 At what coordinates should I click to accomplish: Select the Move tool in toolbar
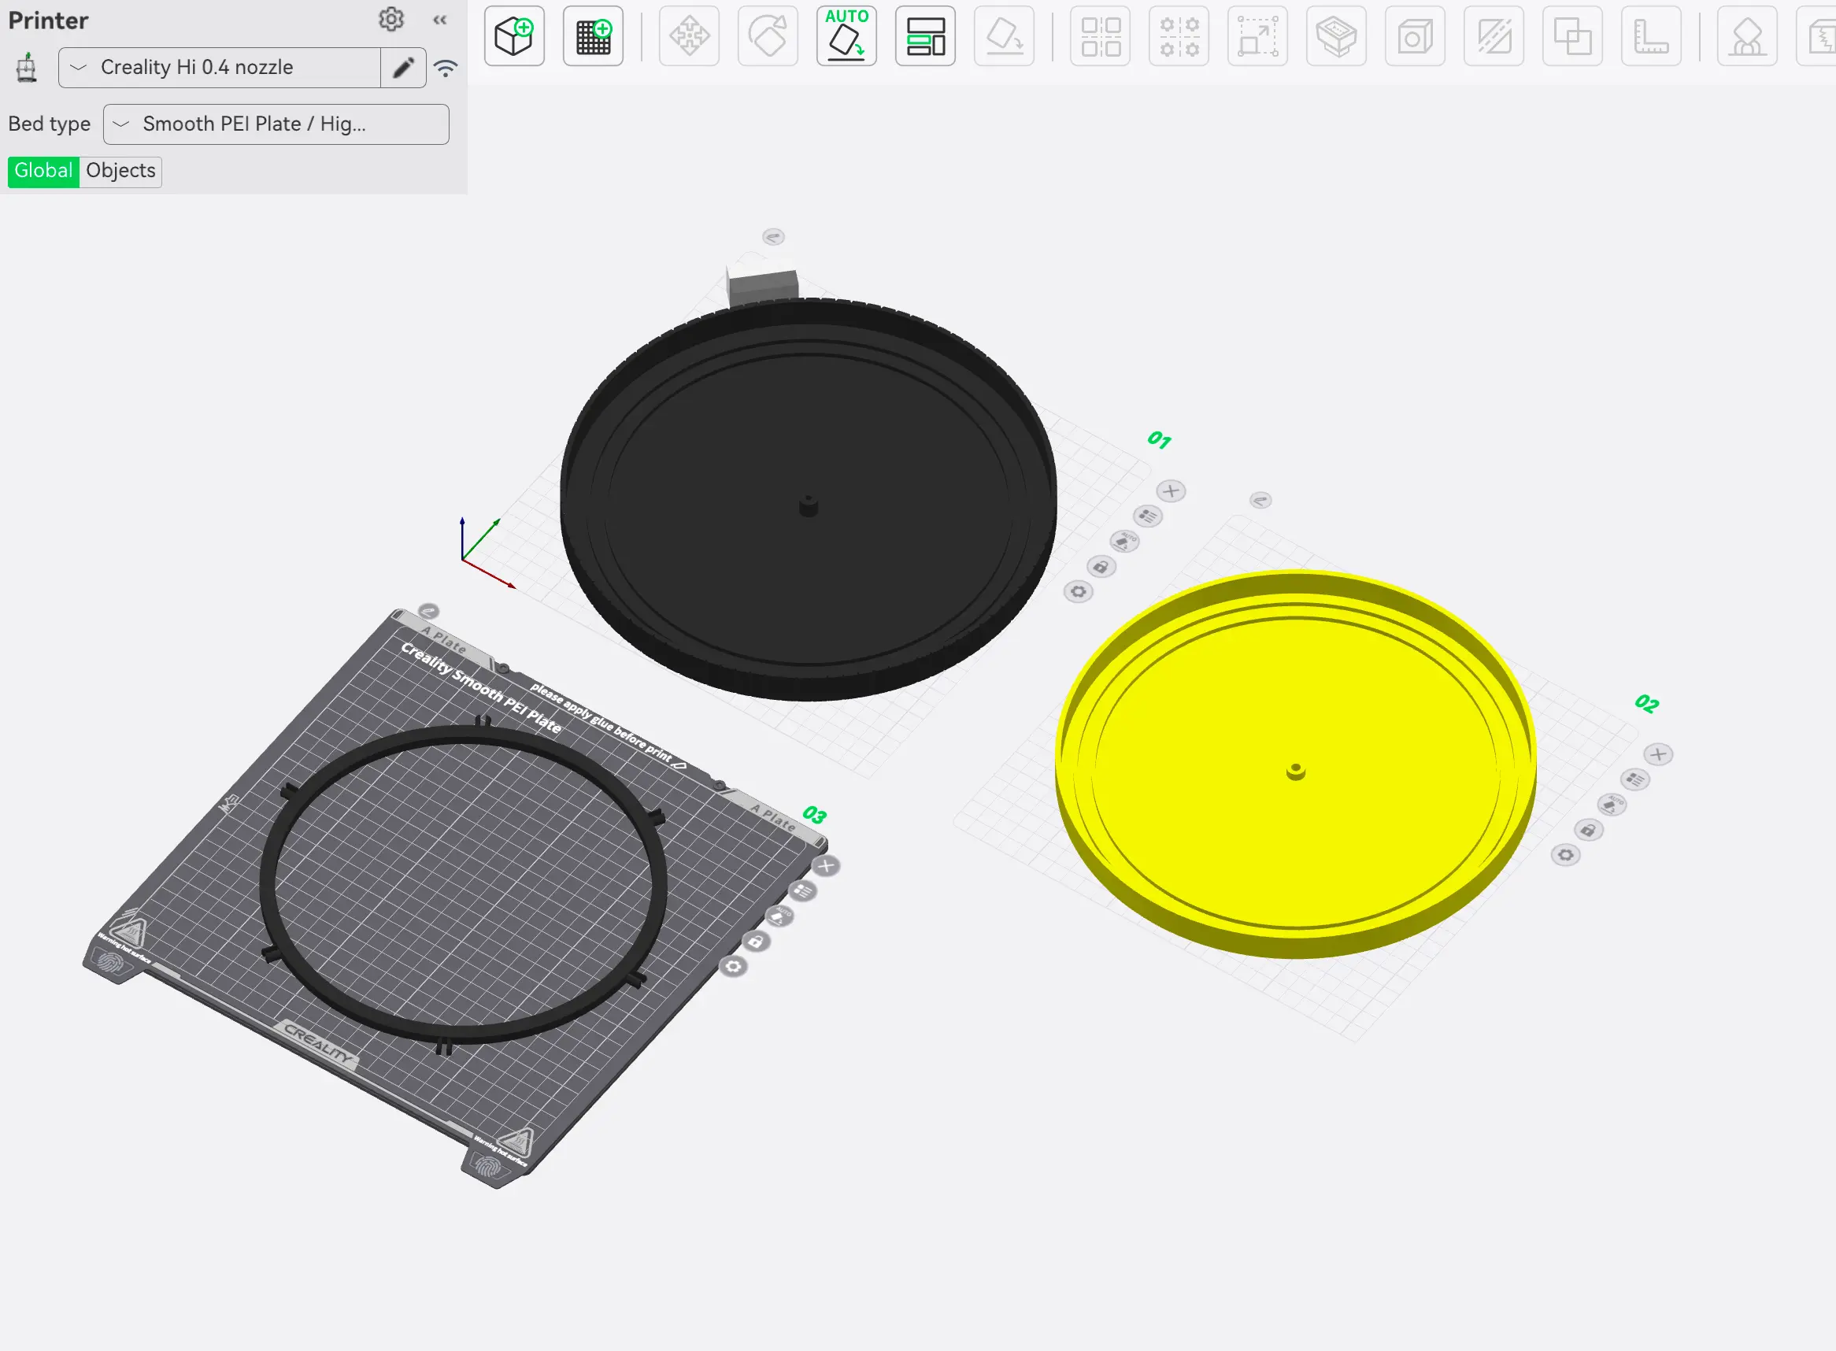tap(690, 36)
